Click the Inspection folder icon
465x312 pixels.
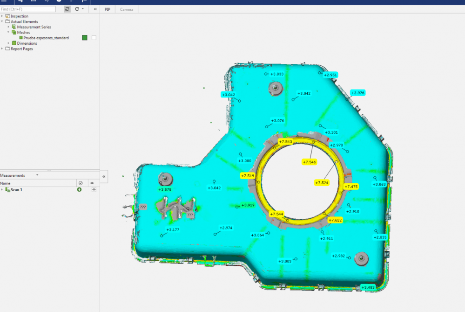[x=7, y=16]
